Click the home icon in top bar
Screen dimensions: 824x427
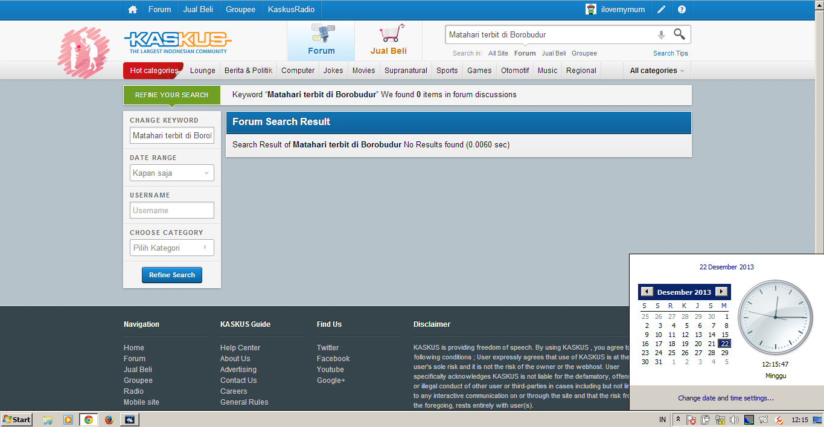tap(133, 10)
